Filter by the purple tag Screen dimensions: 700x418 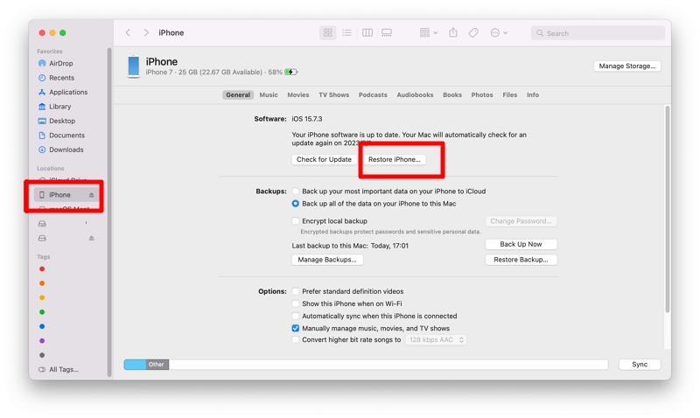point(42,341)
